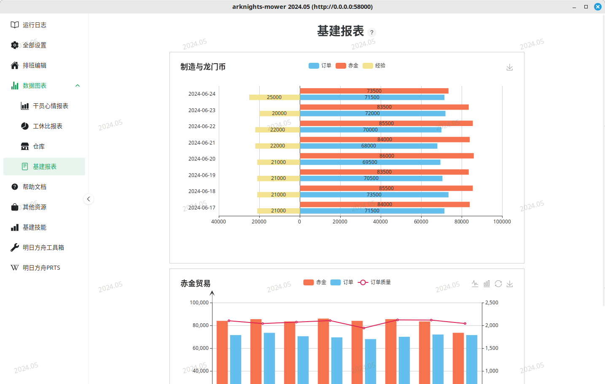This screenshot has height=384, width=605.
Task: Click the 明日方舟PRTS wiki icon
Action: point(15,268)
